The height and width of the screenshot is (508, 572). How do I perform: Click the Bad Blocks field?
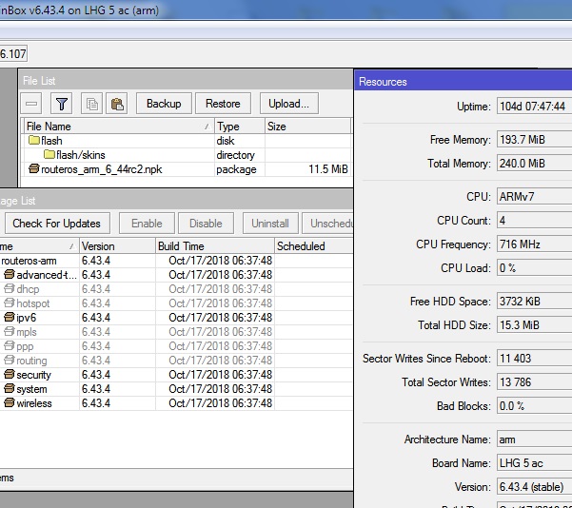coord(534,406)
